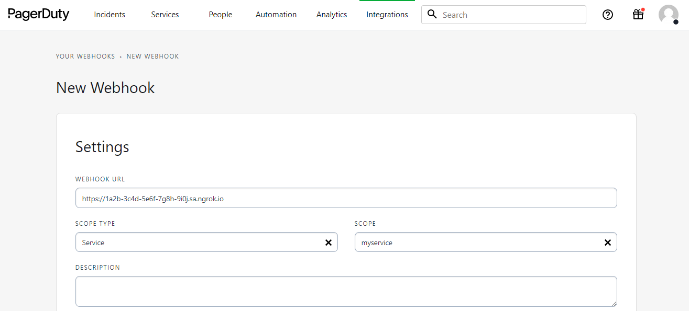The image size is (689, 311).
Task: Clear the Service scope type with the X icon
Action: pos(329,242)
